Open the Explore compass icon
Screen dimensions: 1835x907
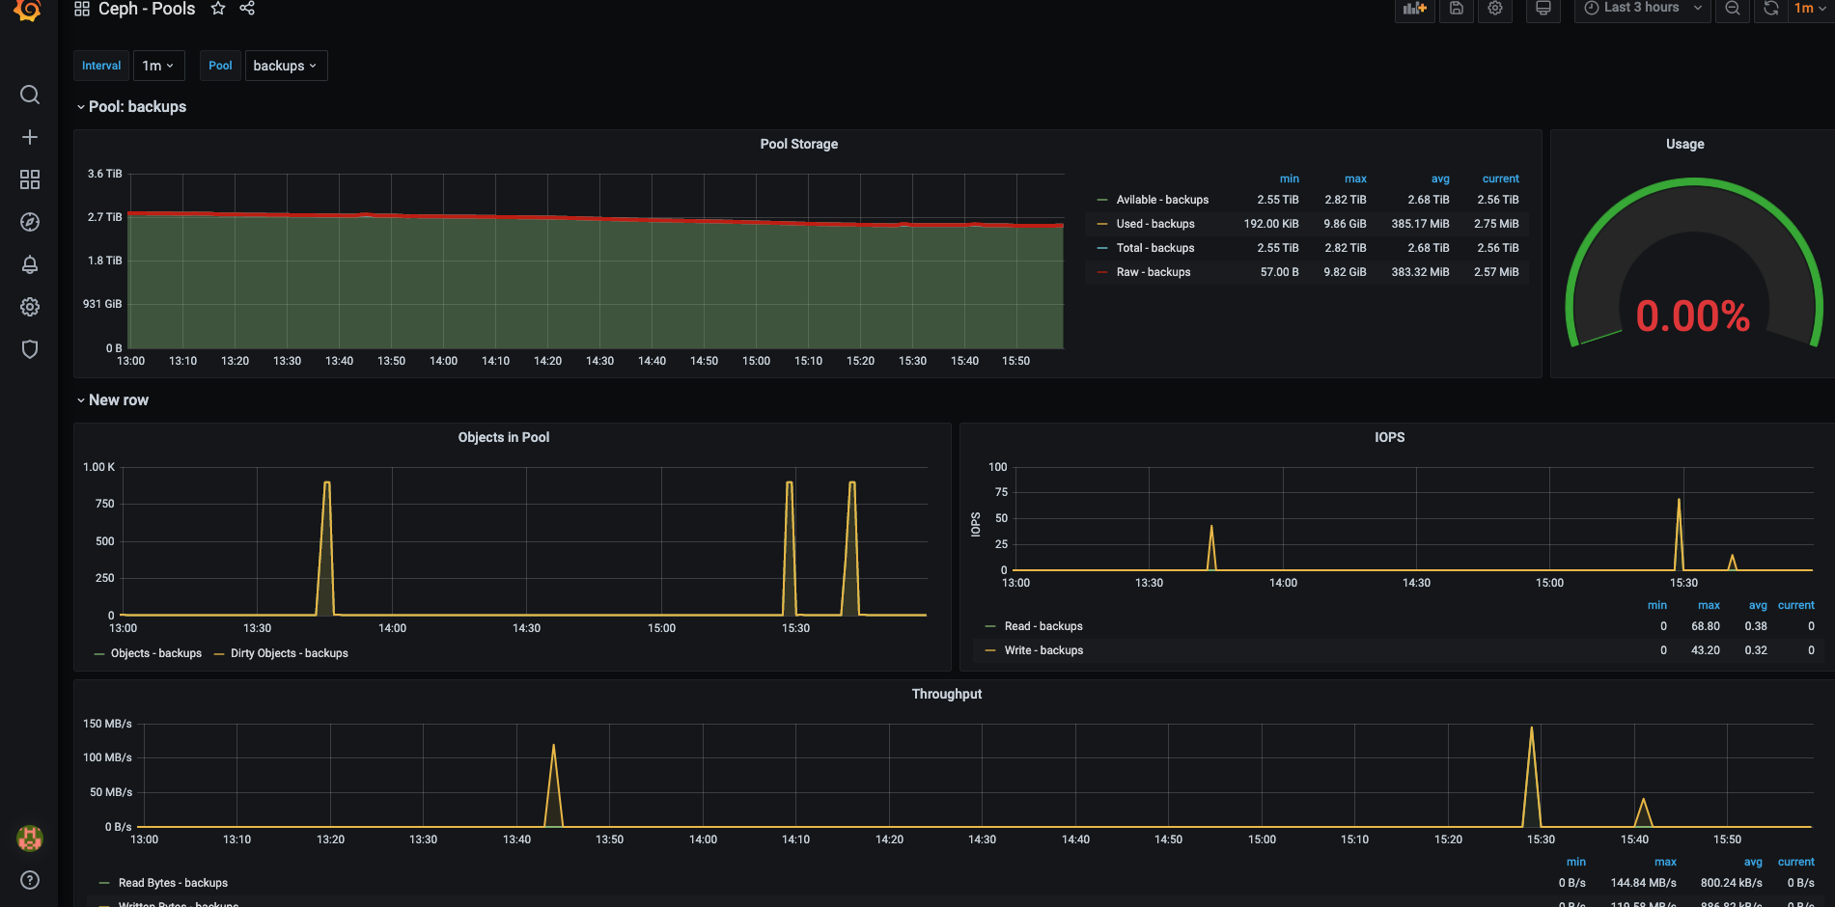tap(30, 222)
